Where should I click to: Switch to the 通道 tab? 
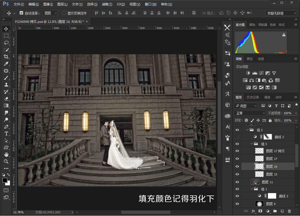pos(267,97)
